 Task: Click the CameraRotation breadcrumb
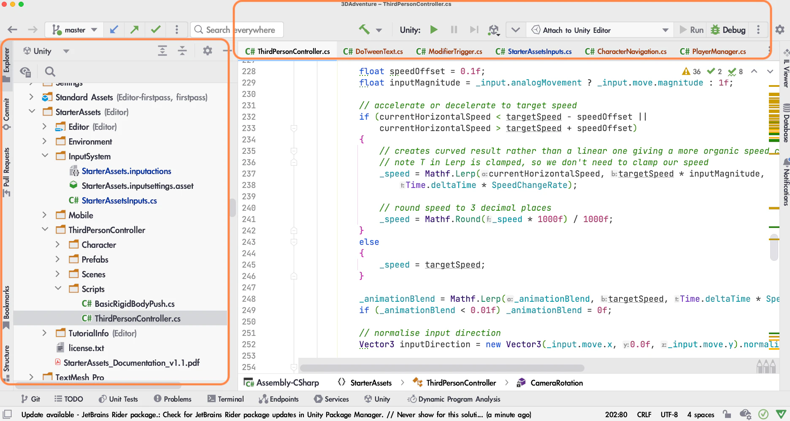point(550,383)
